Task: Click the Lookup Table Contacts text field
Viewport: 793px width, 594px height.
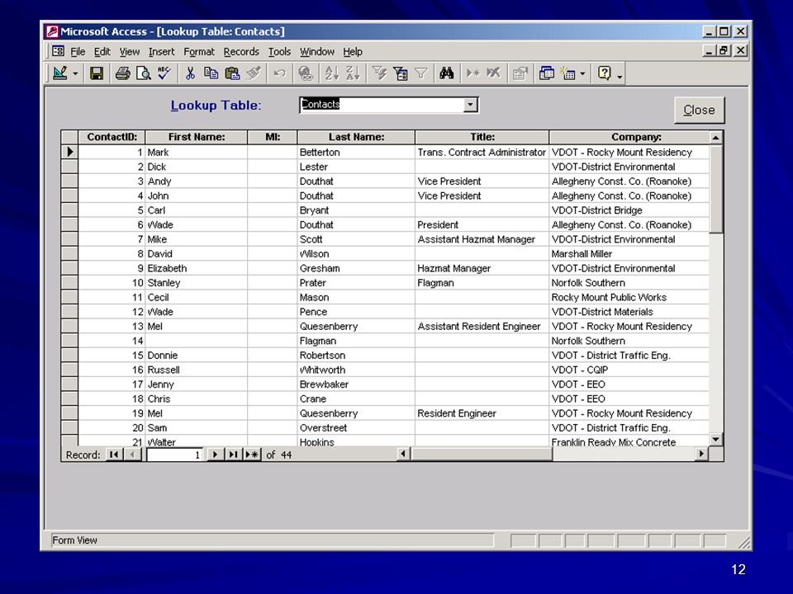Action: pos(382,105)
